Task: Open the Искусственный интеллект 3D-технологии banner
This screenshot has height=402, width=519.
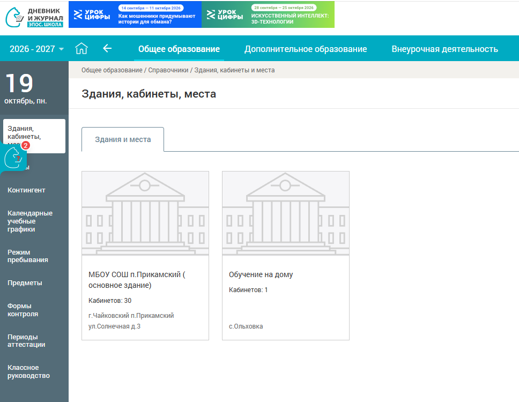Action: click(x=268, y=14)
